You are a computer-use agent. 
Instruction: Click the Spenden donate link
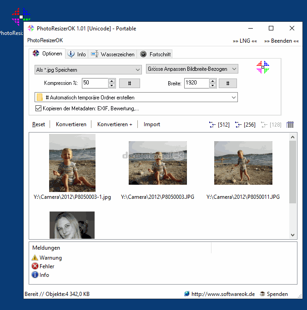277,294
